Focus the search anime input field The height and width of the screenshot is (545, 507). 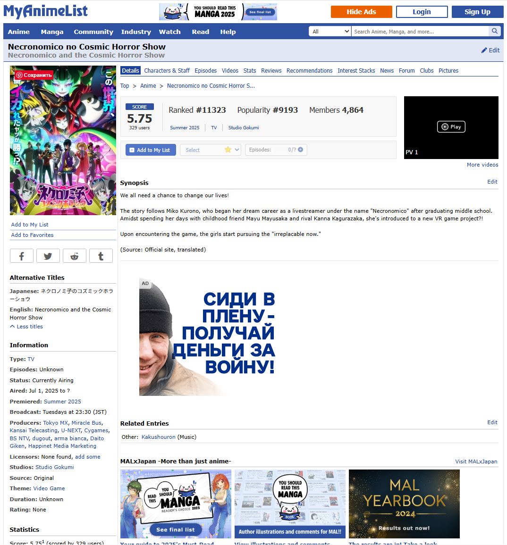(x=420, y=31)
